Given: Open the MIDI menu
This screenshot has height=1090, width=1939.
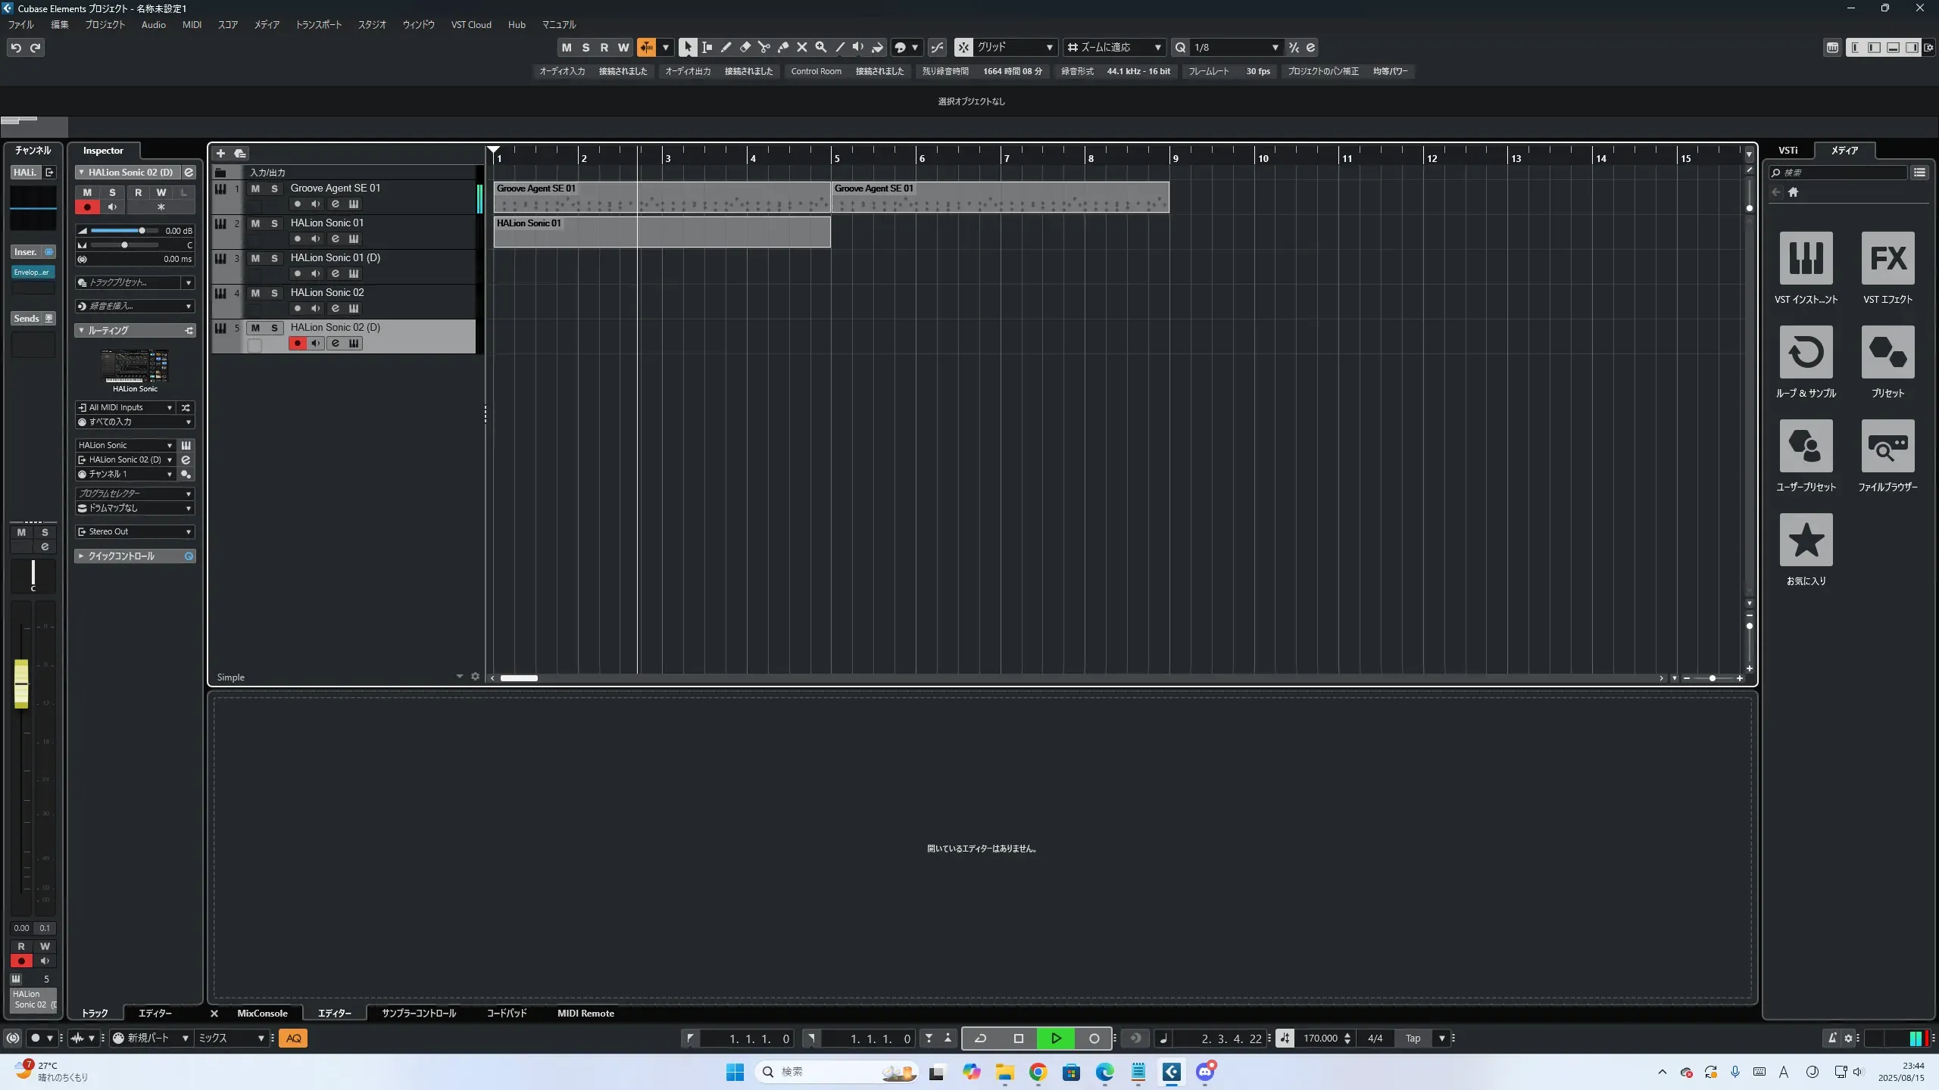Looking at the screenshot, I should (192, 25).
